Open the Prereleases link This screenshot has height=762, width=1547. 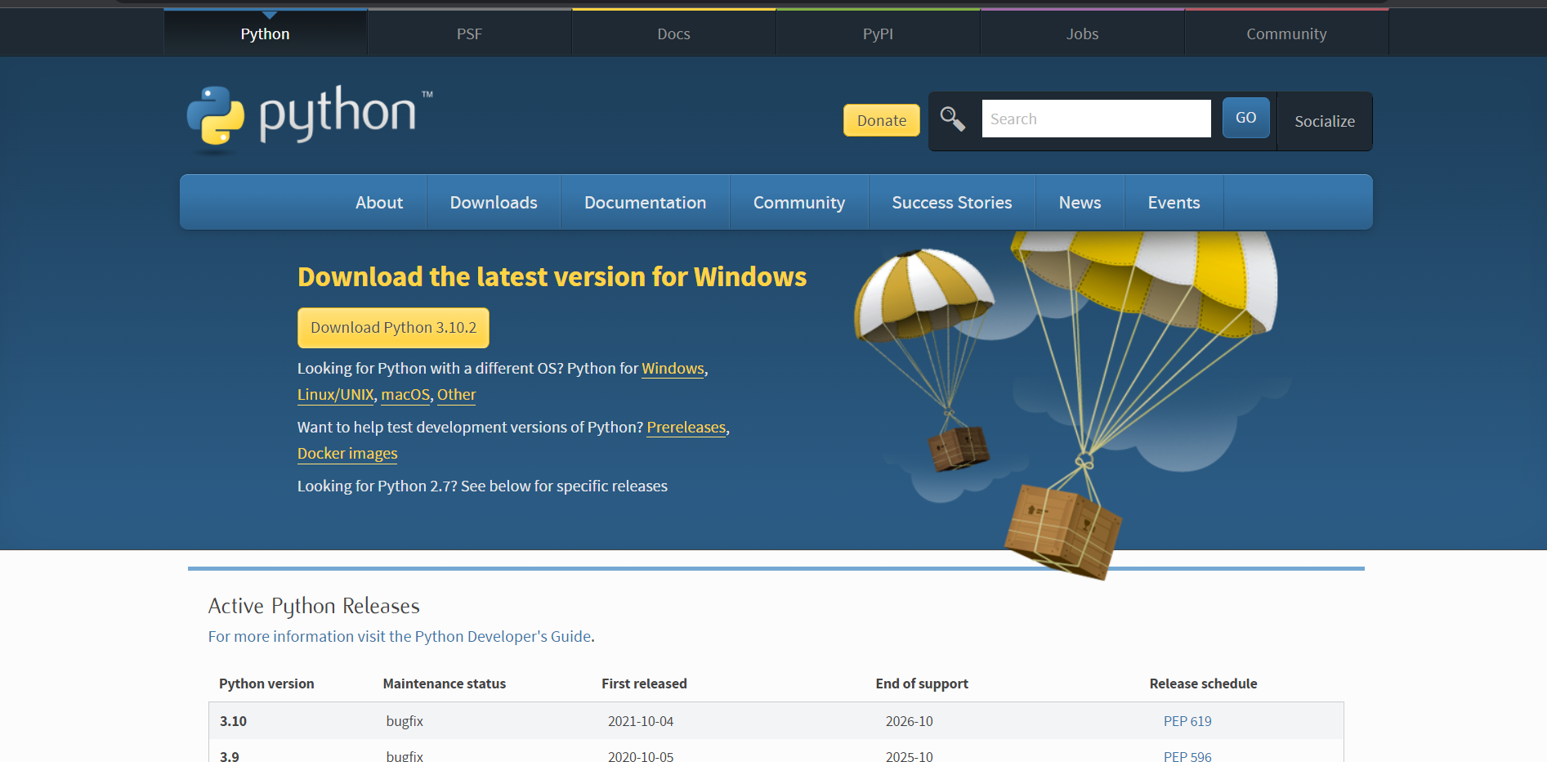[686, 427]
